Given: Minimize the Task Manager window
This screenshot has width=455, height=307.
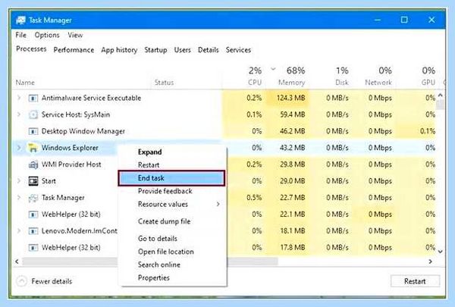Looking at the screenshot, I should point(378,20).
